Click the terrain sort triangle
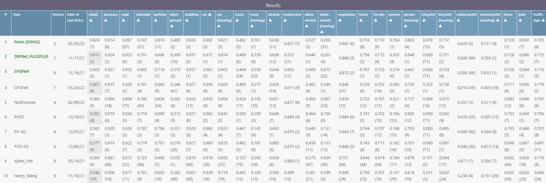546x183 pixels. point(376,20)
